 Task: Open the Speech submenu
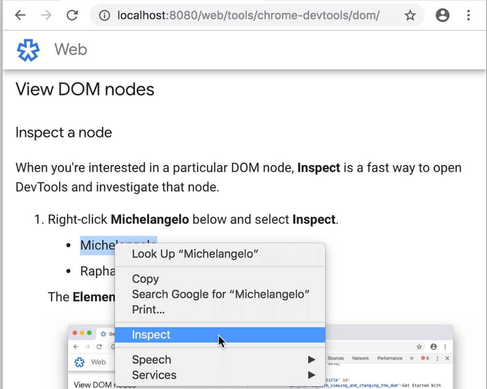click(x=220, y=360)
